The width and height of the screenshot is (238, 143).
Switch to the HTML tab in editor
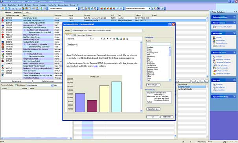(x=74, y=35)
